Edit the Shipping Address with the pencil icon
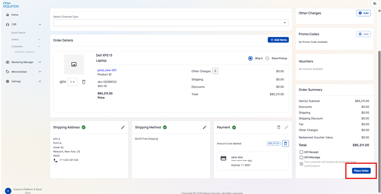This screenshot has height=194, width=381. (x=123, y=127)
